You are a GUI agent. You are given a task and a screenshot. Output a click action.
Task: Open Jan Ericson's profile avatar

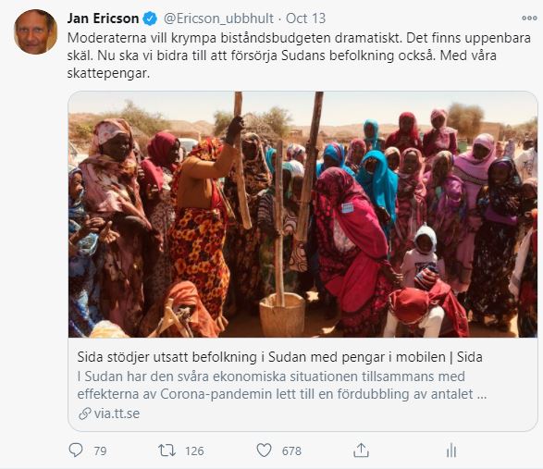[x=35, y=31]
